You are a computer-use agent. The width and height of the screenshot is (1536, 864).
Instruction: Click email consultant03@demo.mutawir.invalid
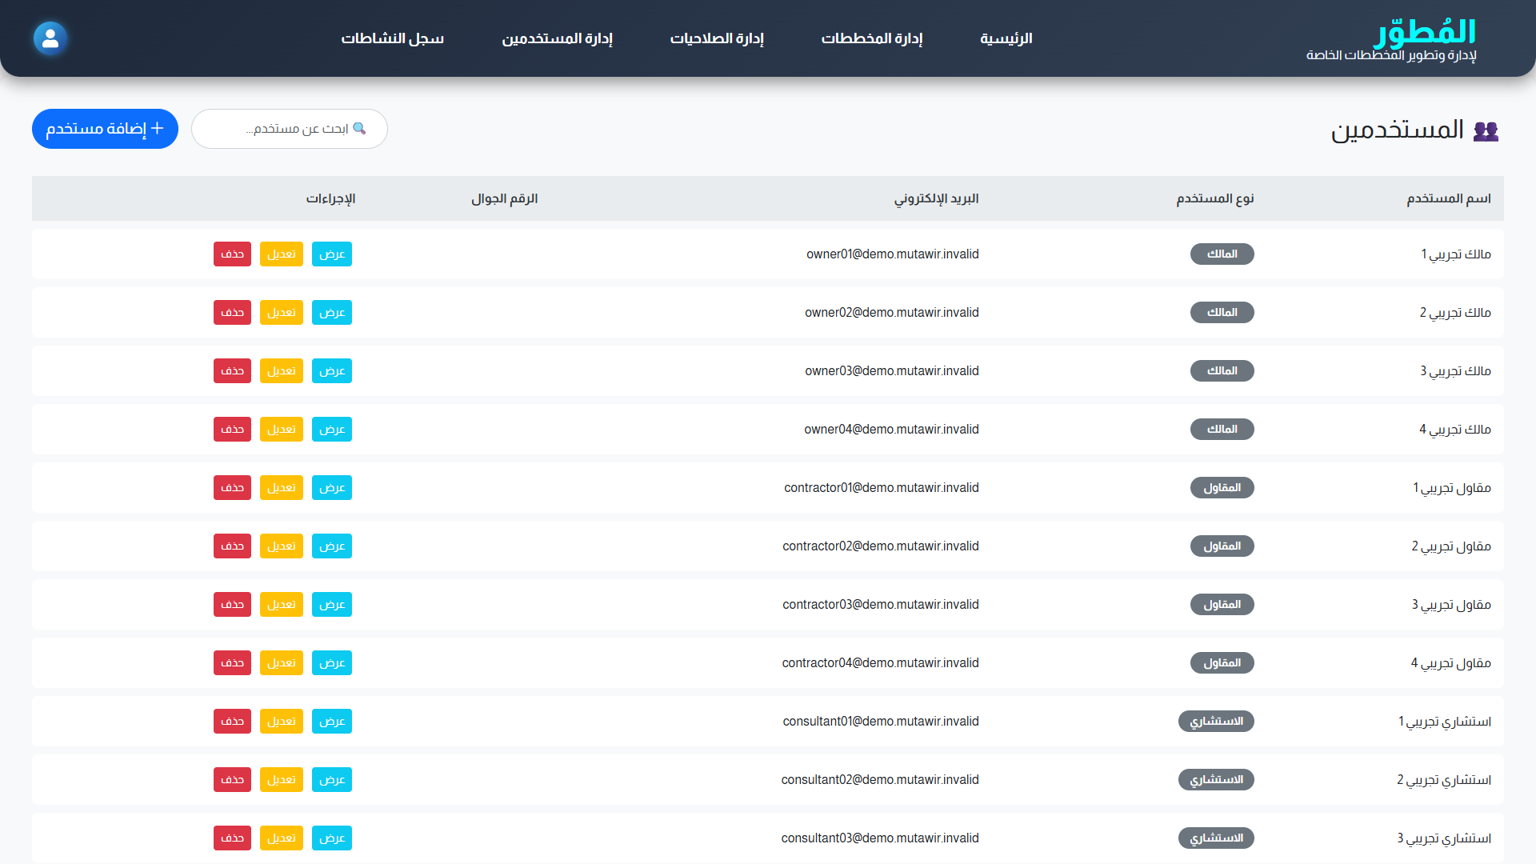(880, 838)
